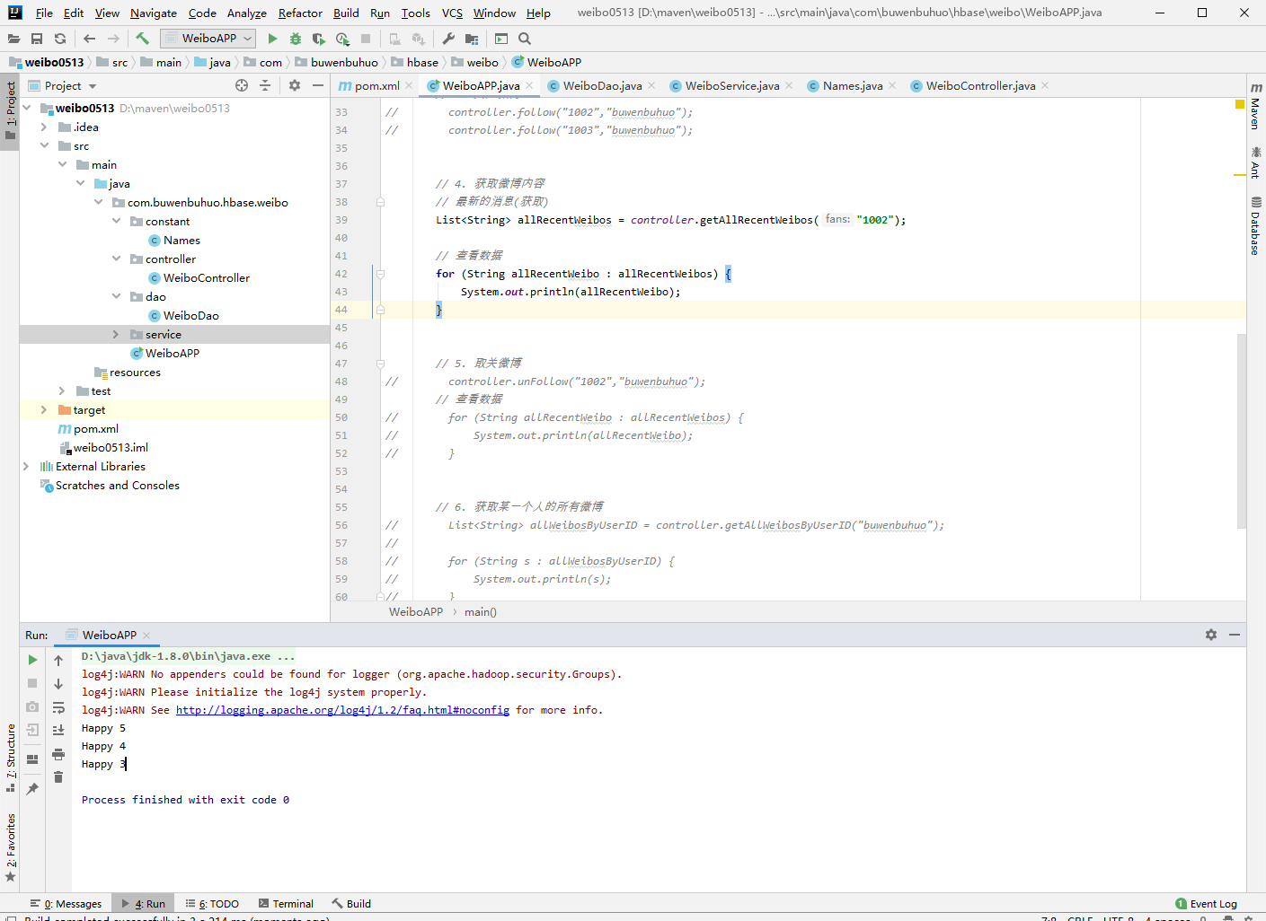The image size is (1266, 921).
Task: Run with coverage icon
Action: pyautogui.click(x=319, y=39)
